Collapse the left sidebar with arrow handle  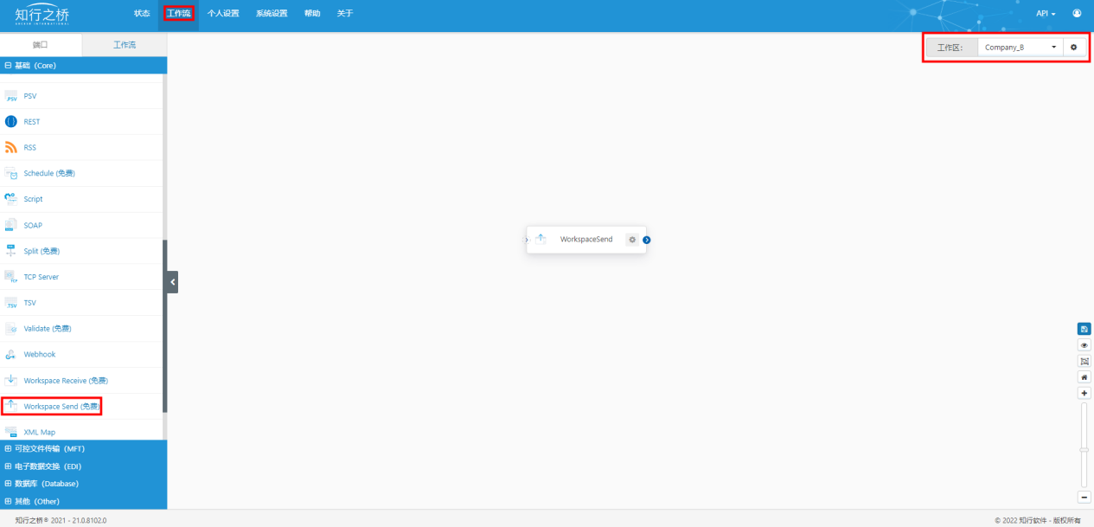[x=173, y=282]
